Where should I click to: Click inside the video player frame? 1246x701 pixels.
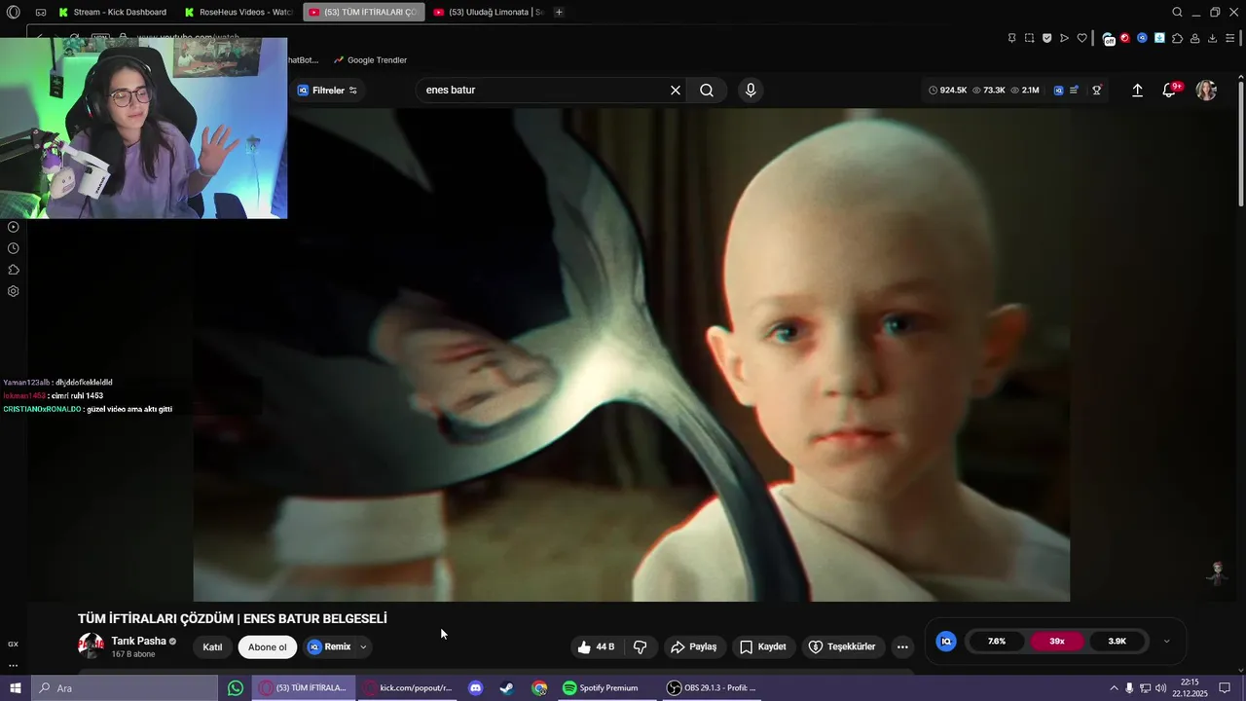click(631, 354)
